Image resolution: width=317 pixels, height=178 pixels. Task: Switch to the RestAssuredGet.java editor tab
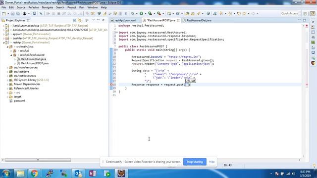(x=199, y=20)
